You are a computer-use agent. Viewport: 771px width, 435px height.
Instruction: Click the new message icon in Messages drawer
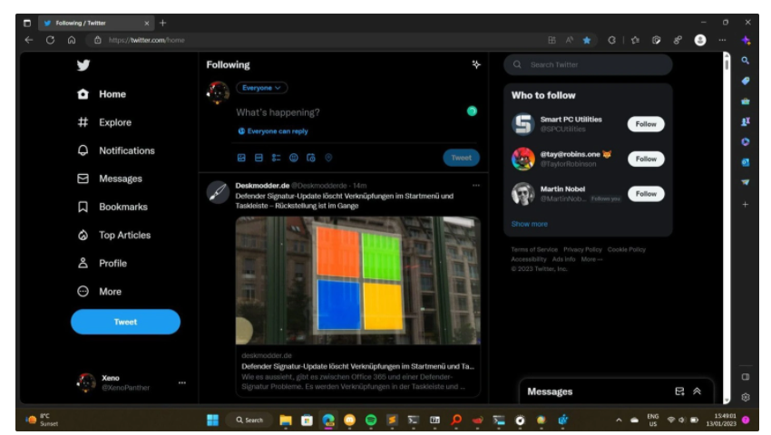[679, 391]
